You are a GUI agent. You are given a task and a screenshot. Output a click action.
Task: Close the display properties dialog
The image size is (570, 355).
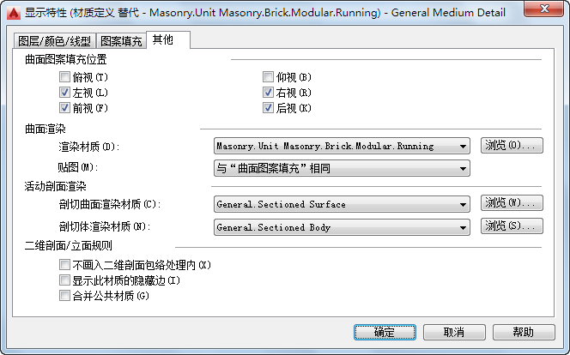pyautogui.click(x=544, y=9)
